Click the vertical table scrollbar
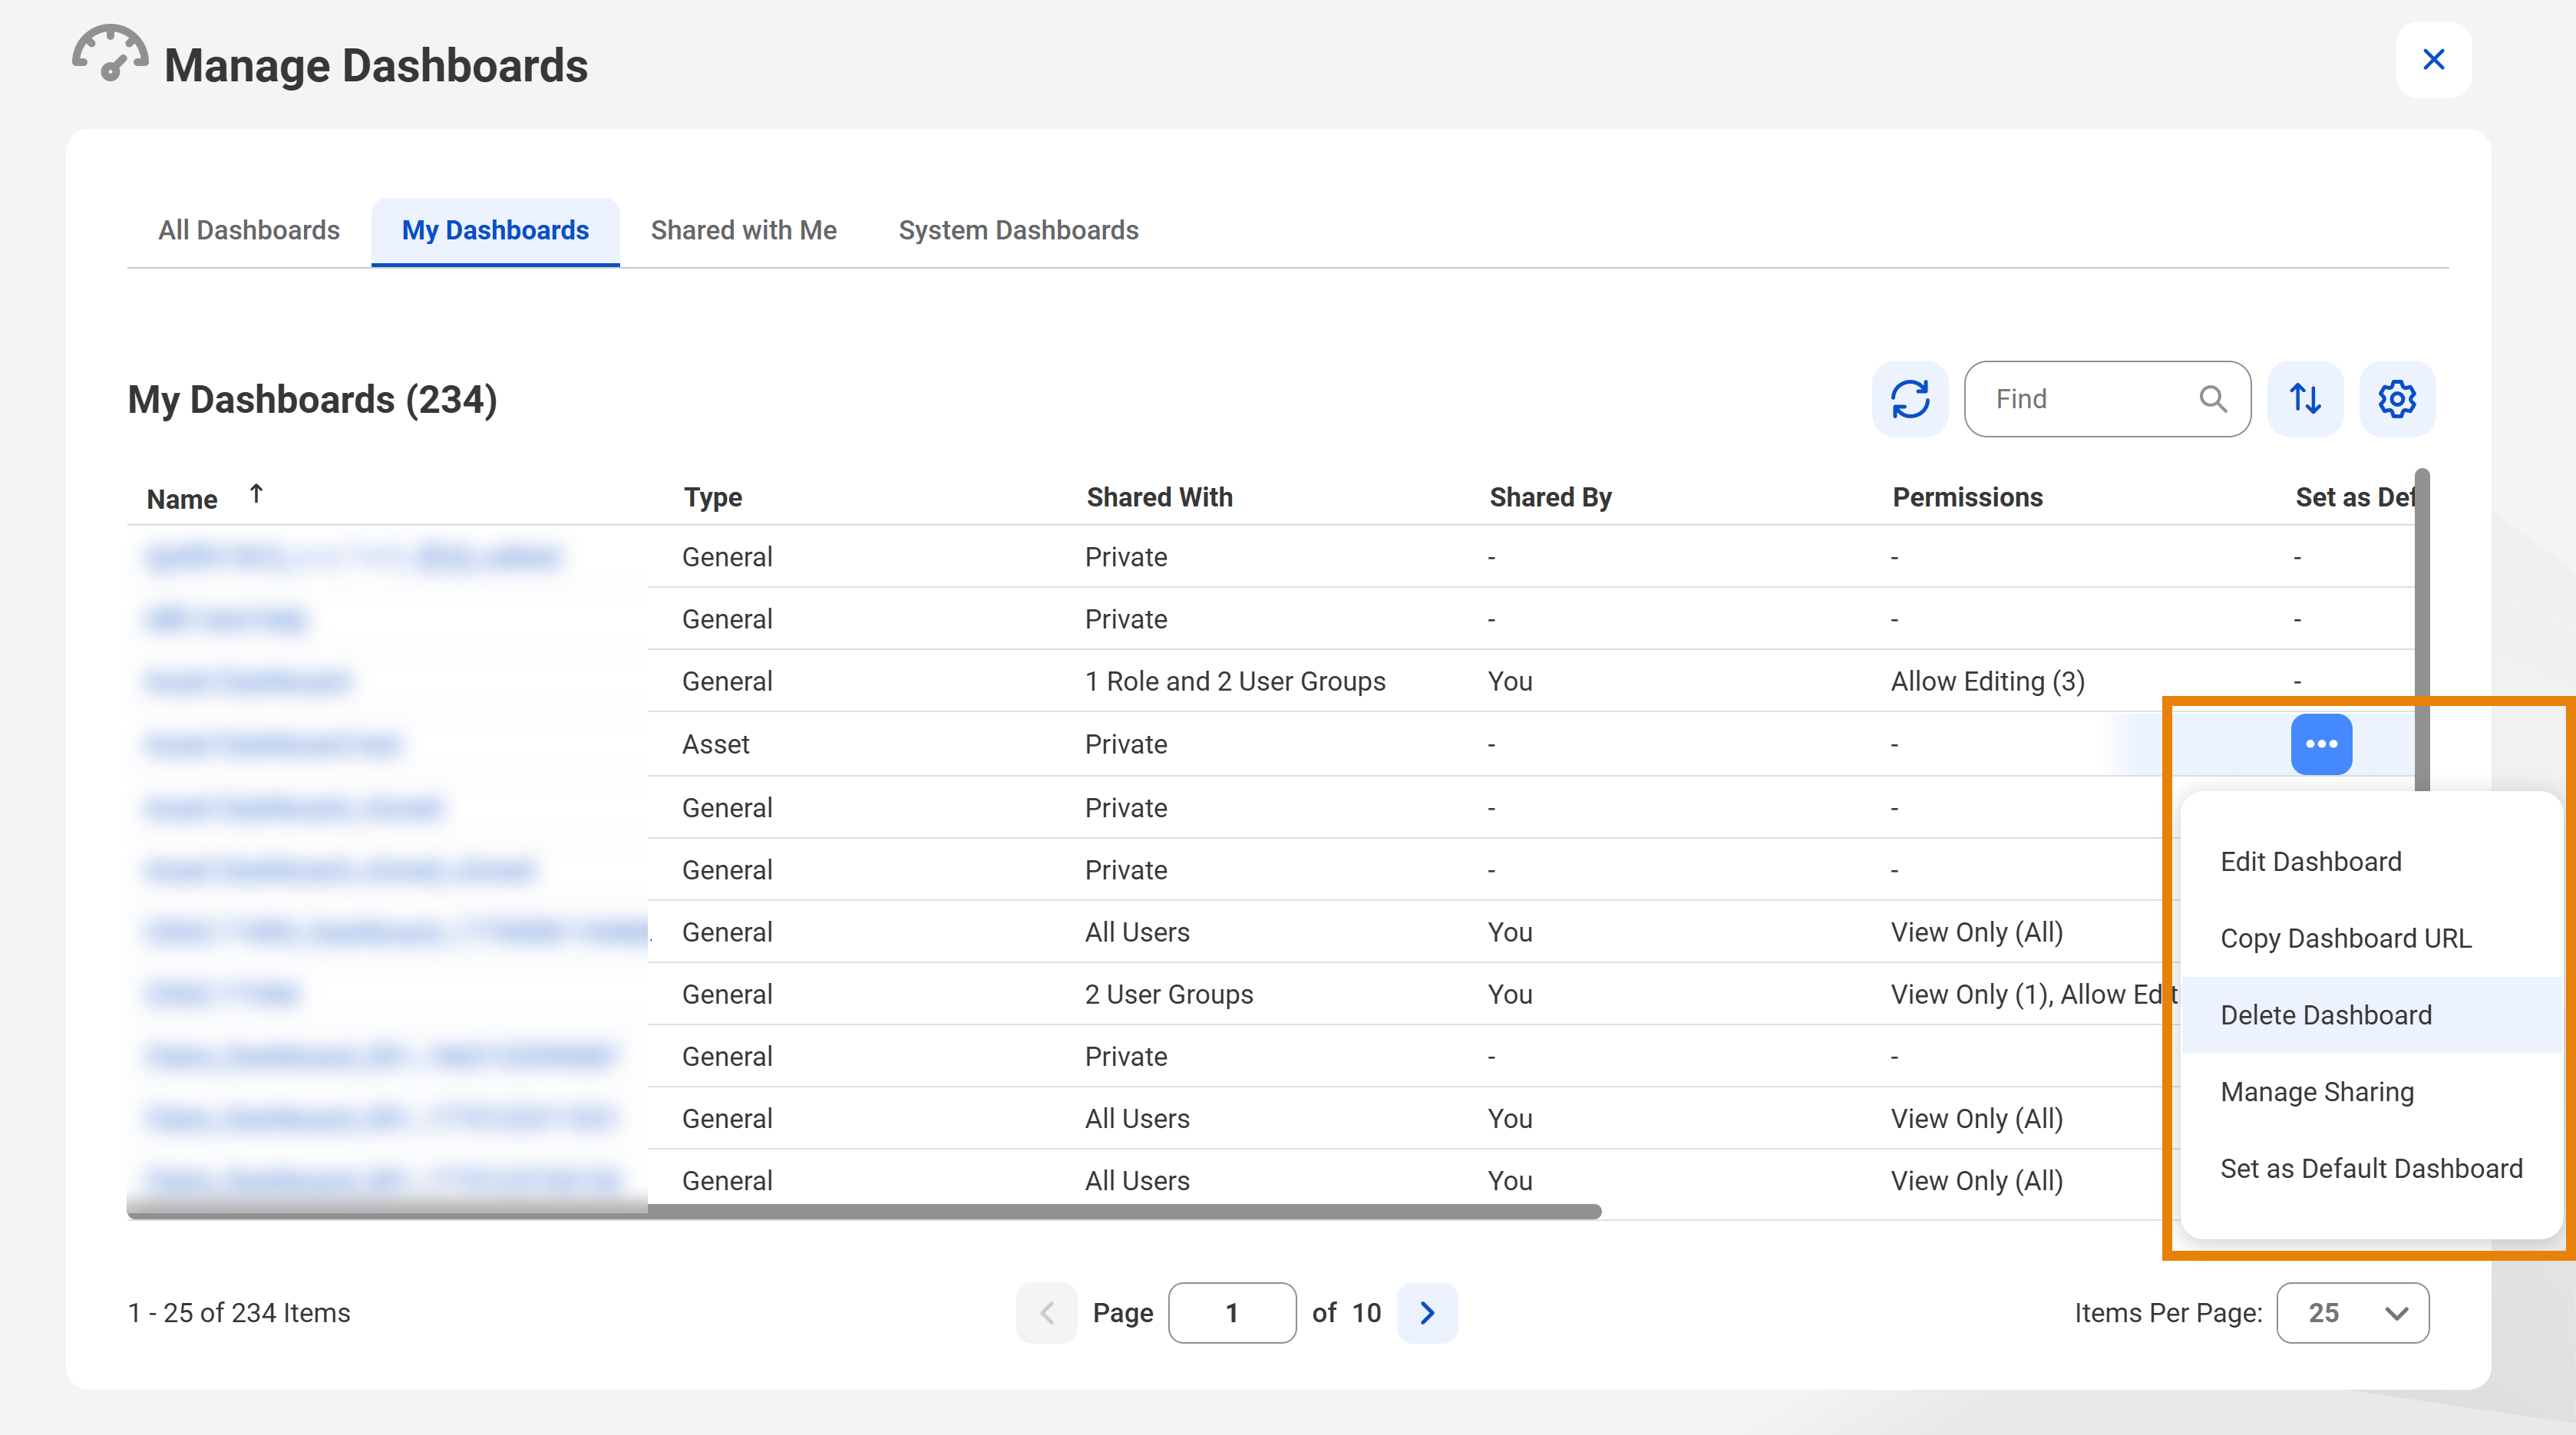This screenshot has height=1435, width=2576. (x=2422, y=630)
